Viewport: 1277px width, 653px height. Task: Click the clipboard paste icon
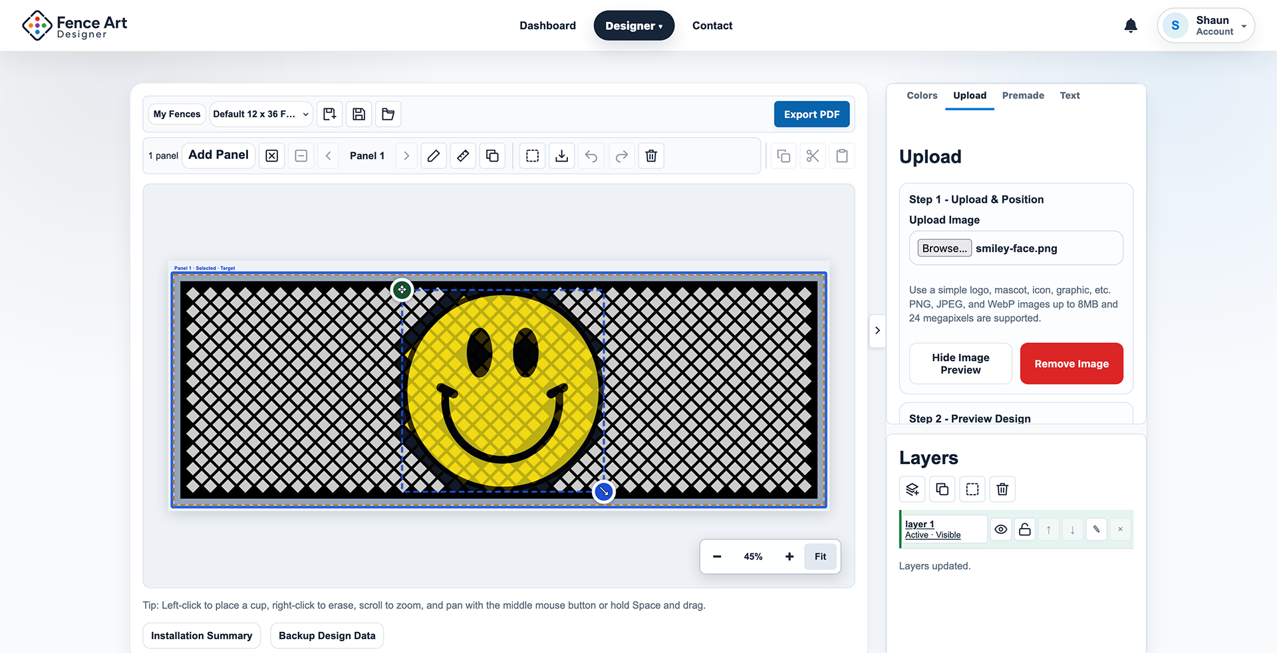[842, 156]
